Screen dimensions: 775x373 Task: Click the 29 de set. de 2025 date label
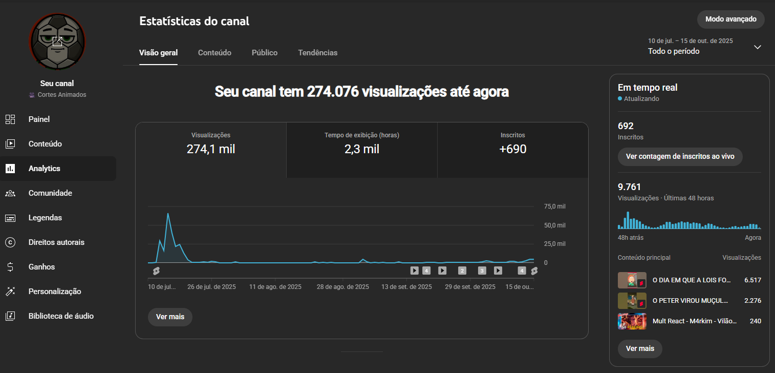click(x=470, y=287)
